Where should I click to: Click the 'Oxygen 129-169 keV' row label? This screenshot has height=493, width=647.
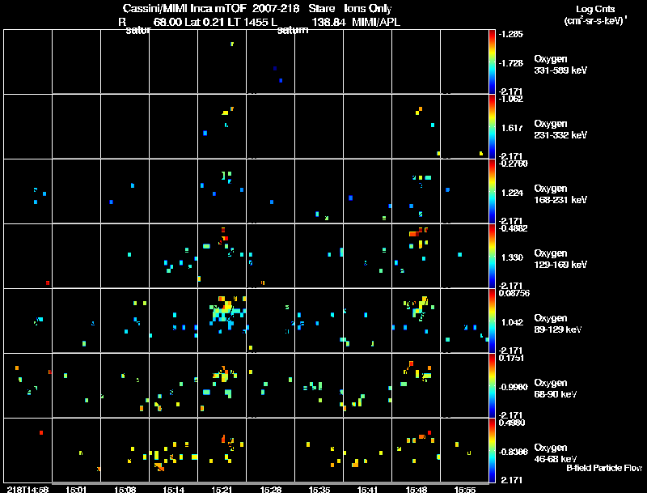point(560,259)
